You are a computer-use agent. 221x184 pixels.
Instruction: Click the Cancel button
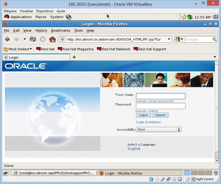click(160, 115)
